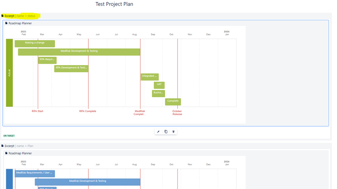Click the second Roadmap Planner macro icon
The height and width of the screenshot is (189, 337).
(x=6, y=153)
